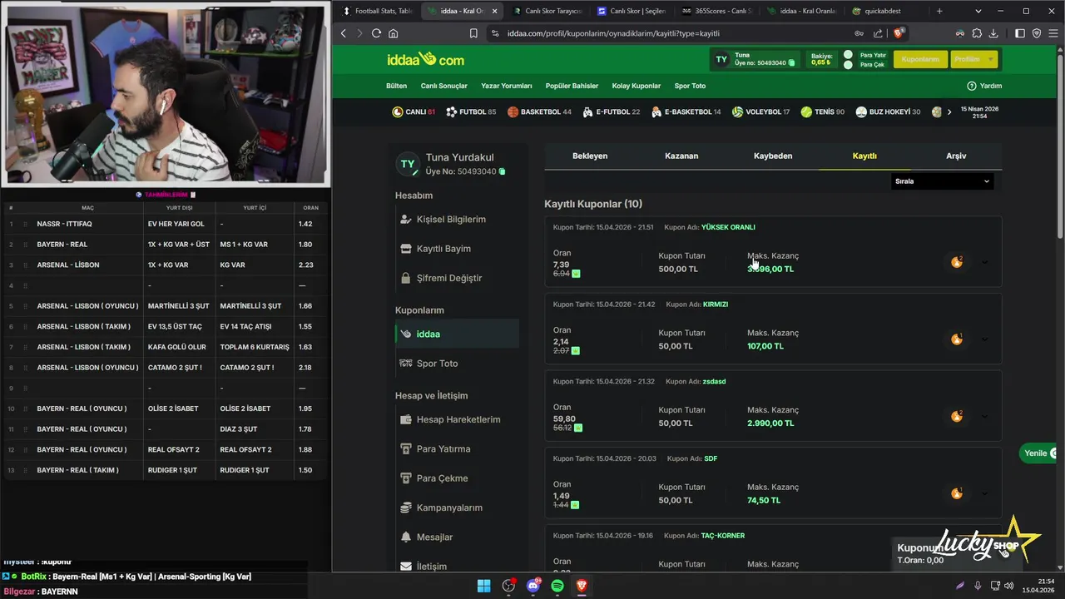Screen dimensions: 1065x599
Task: Open browser downloads icon
Action: [993, 33]
